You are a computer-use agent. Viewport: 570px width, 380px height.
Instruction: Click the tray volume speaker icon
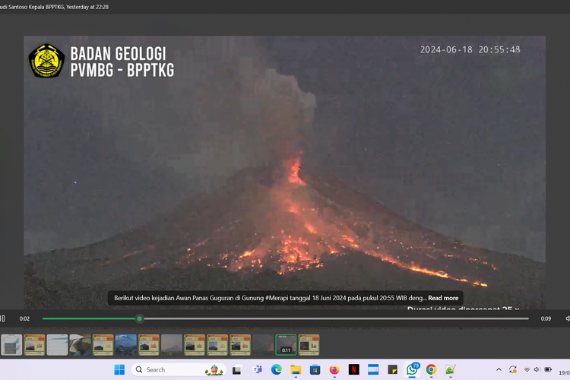537,369
